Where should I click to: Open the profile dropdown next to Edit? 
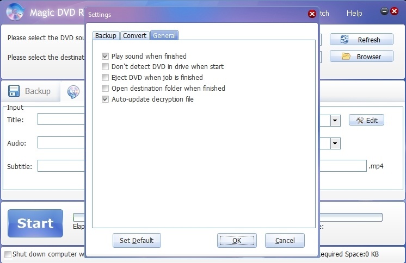coord(335,121)
